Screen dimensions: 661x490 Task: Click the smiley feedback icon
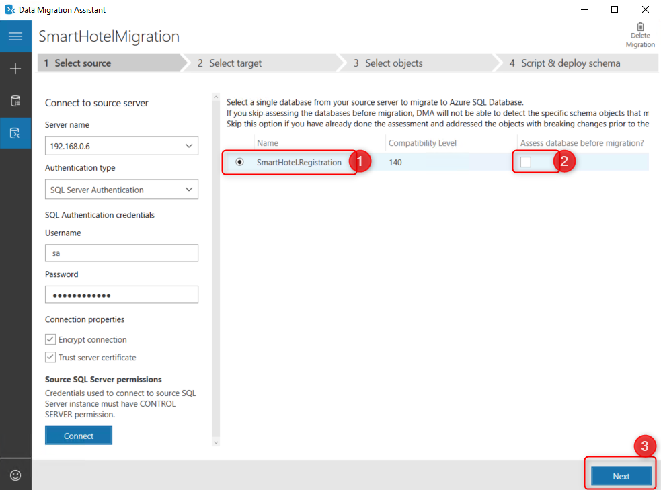tap(15, 475)
